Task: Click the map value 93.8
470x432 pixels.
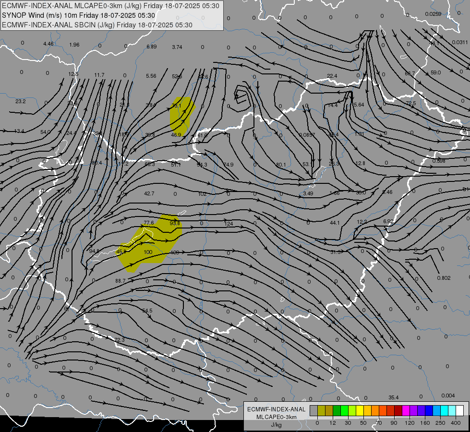Action: tap(175, 223)
